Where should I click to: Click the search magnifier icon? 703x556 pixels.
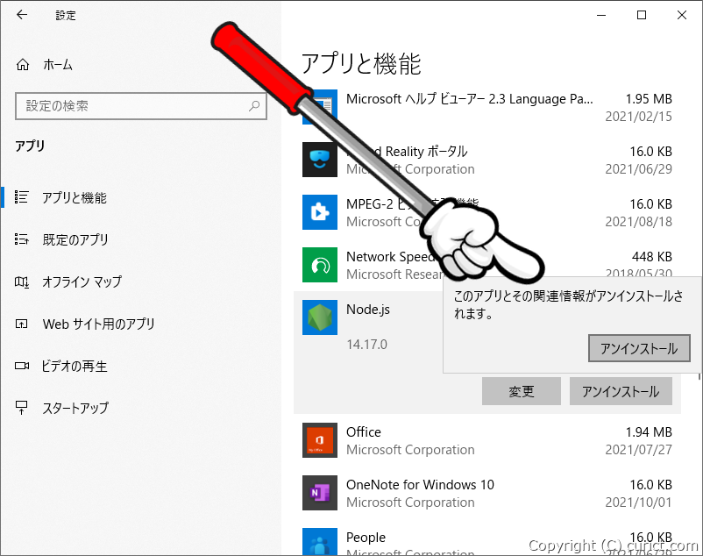pos(254,106)
